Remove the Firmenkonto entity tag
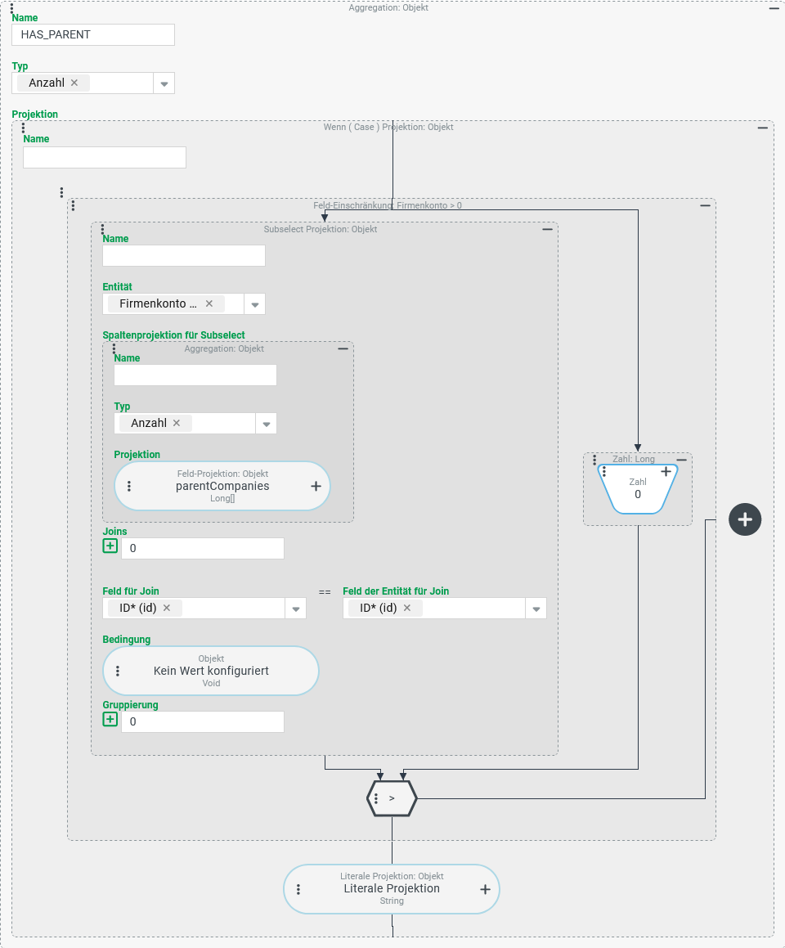The image size is (785, 948). pyautogui.click(x=209, y=303)
